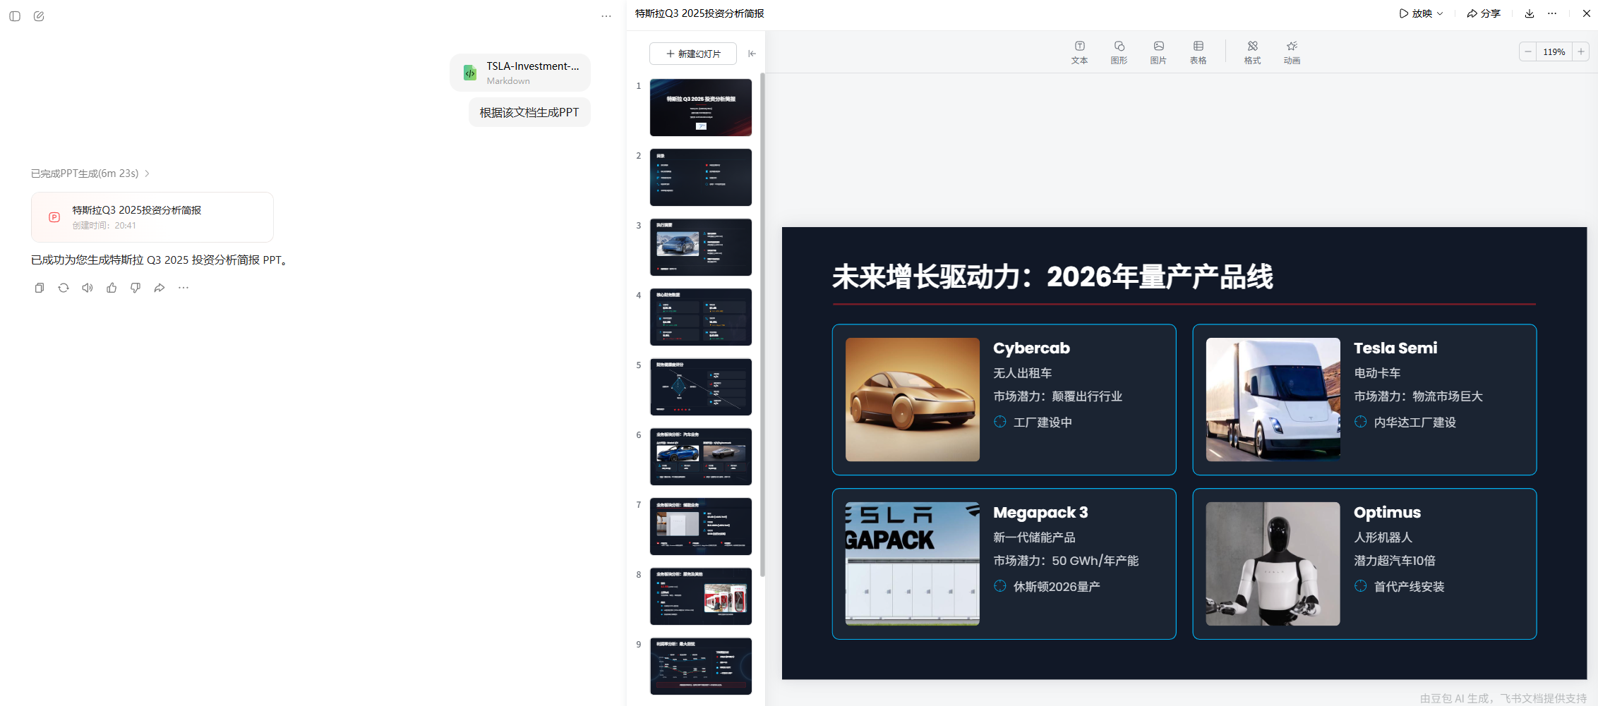Image resolution: width=1598 pixels, height=706 pixels.
Task: Increase zoom with the plus button
Action: pos(1581,51)
